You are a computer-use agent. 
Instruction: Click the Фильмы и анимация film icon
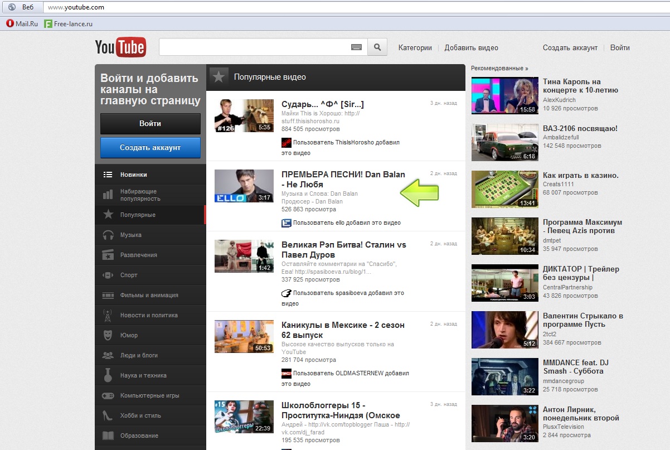point(108,295)
